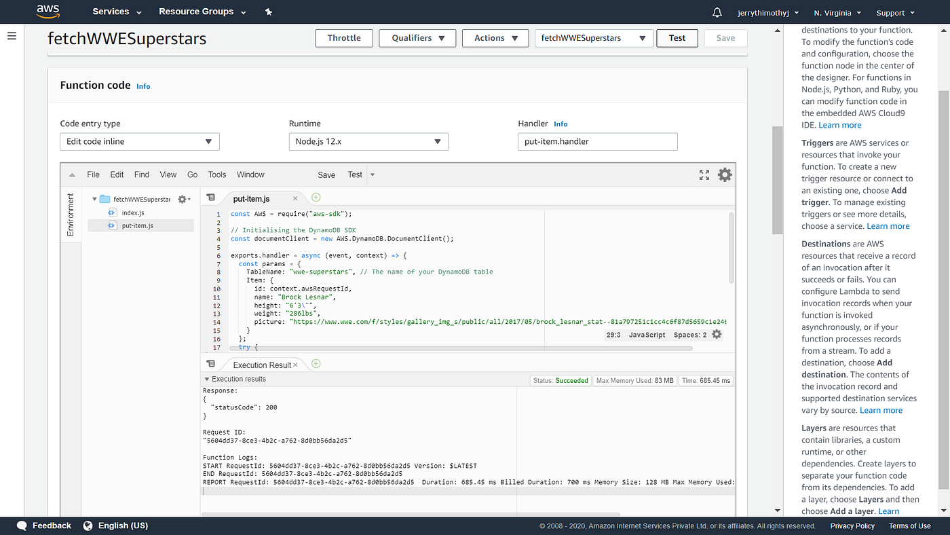Click the pin/favorites icon in the navbar
The width and height of the screenshot is (950, 535).
point(268,12)
